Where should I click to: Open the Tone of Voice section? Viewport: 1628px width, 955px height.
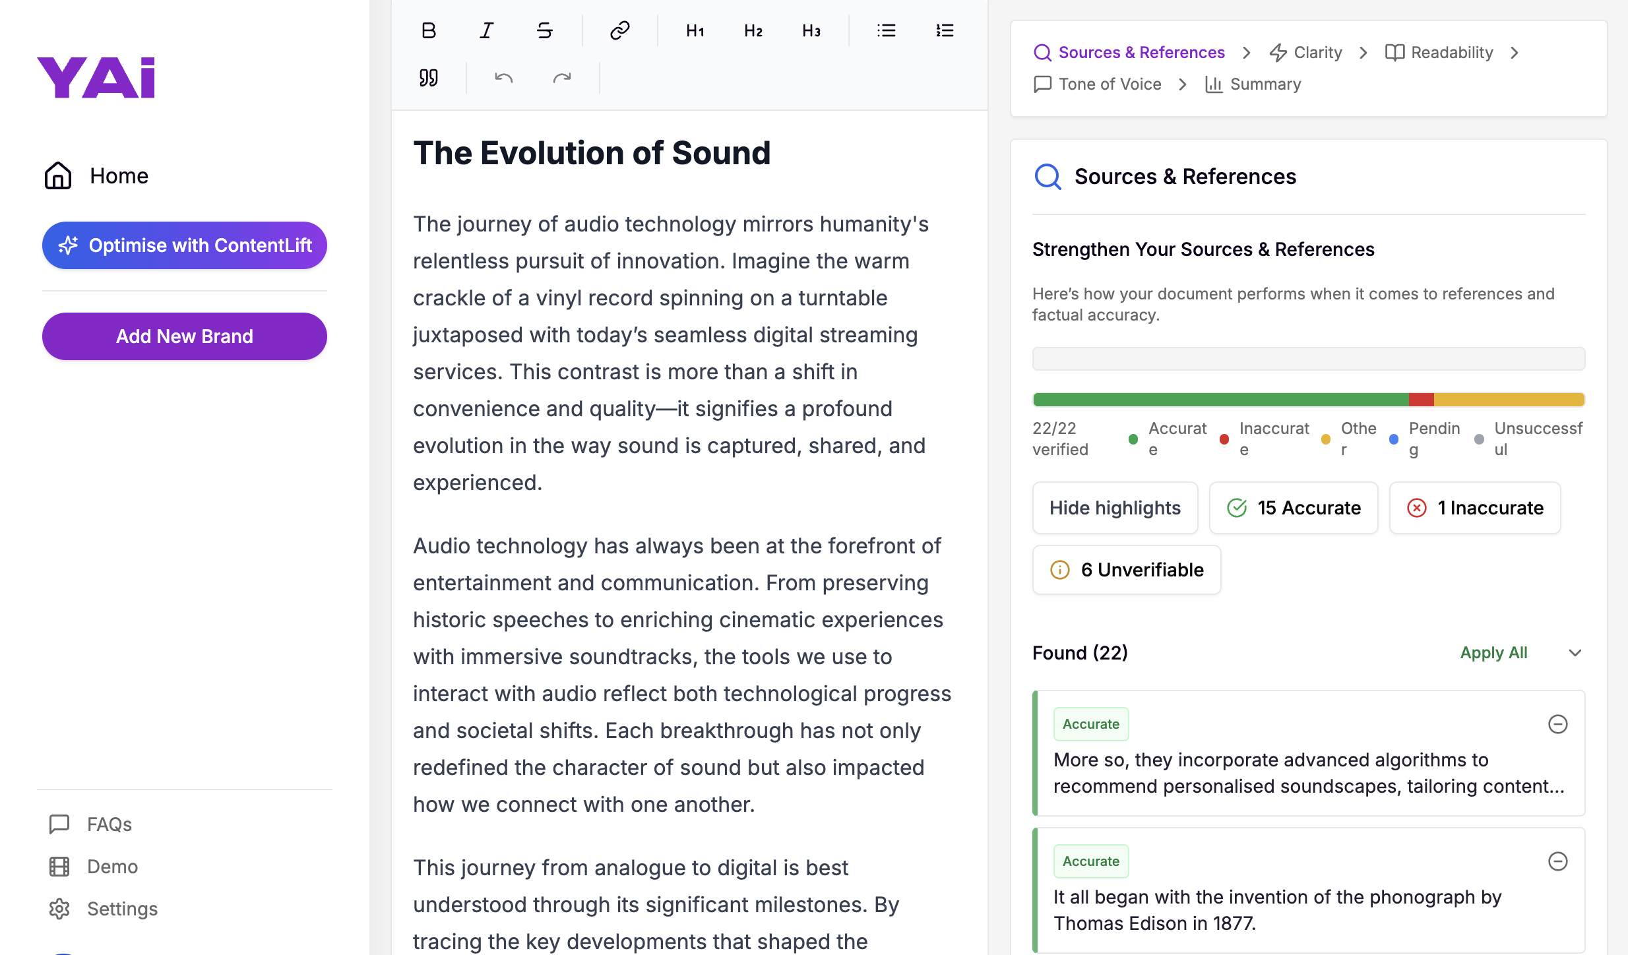pyautogui.click(x=1109, y=84)
